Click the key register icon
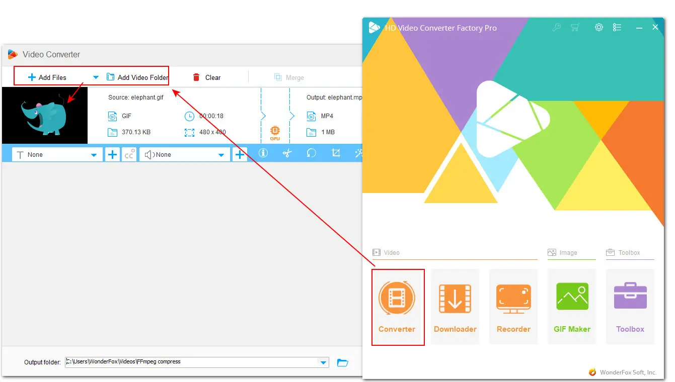The image size is (675, 382). 557,28
